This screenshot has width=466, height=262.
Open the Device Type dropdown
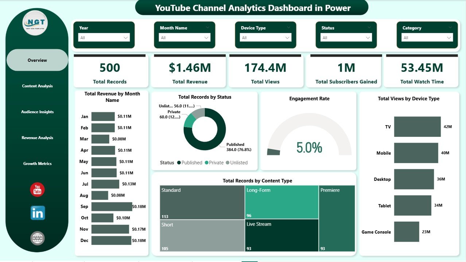click(287, 37)
